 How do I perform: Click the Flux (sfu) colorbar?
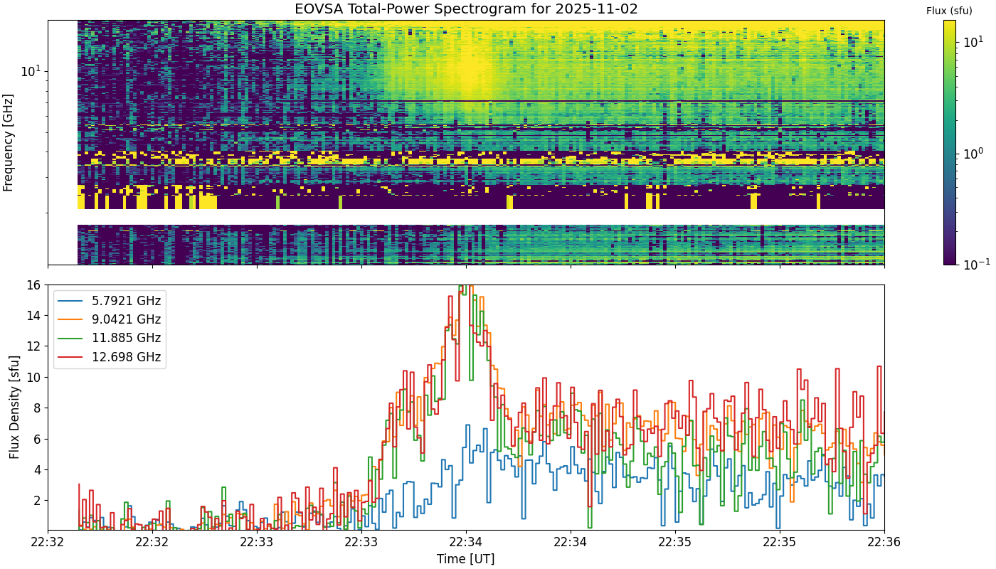950,142
